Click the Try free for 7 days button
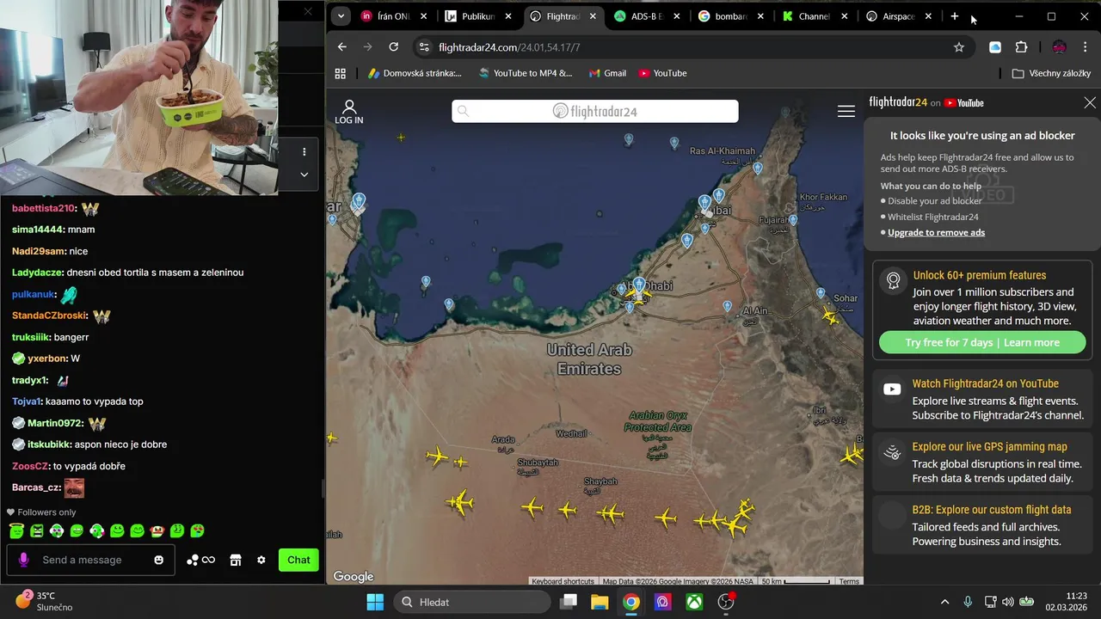Viewport: 1101px width, 619px height. click(982, 342)
